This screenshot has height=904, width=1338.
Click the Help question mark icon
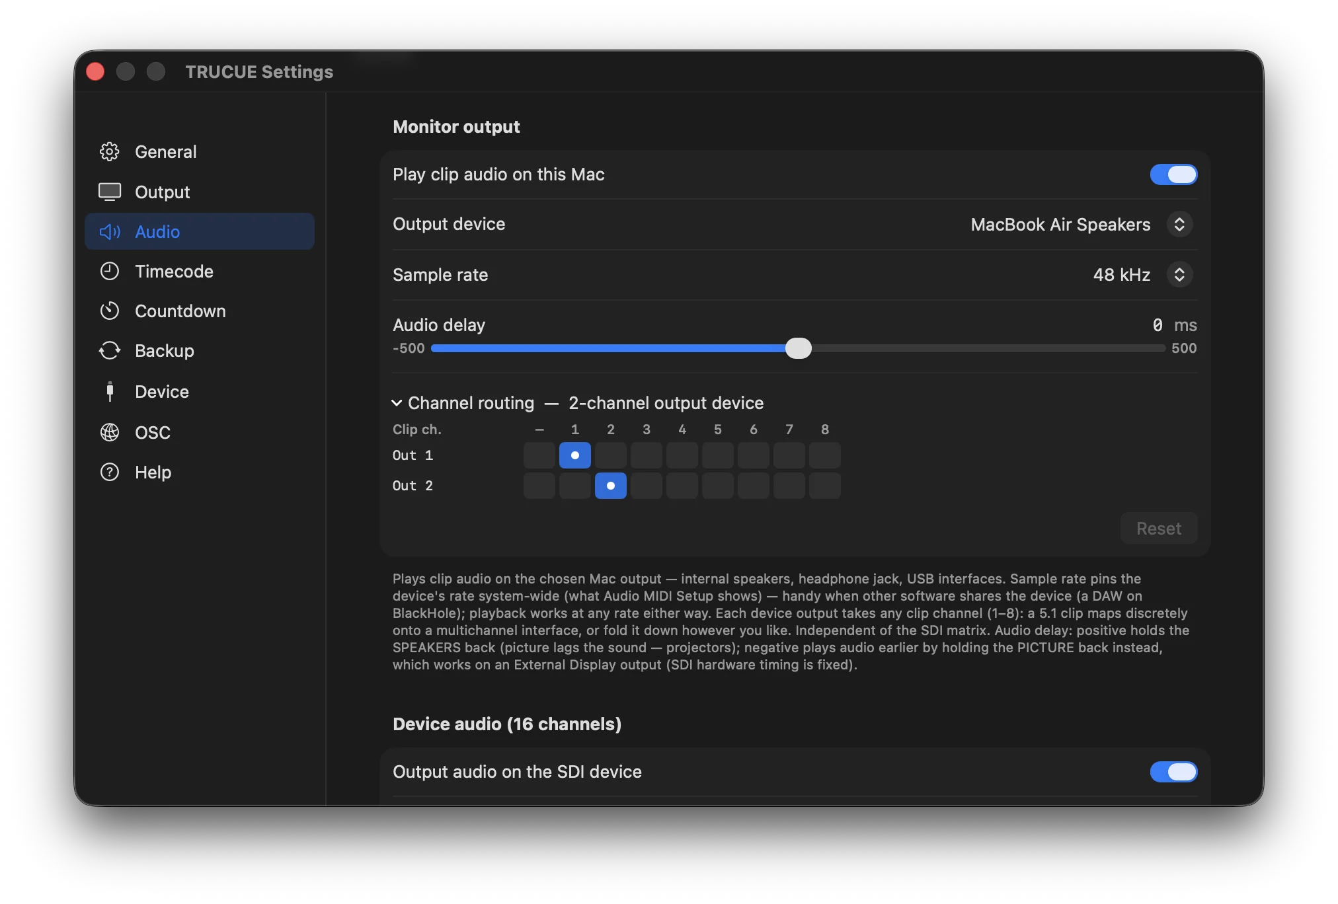[x=110, y=472]
